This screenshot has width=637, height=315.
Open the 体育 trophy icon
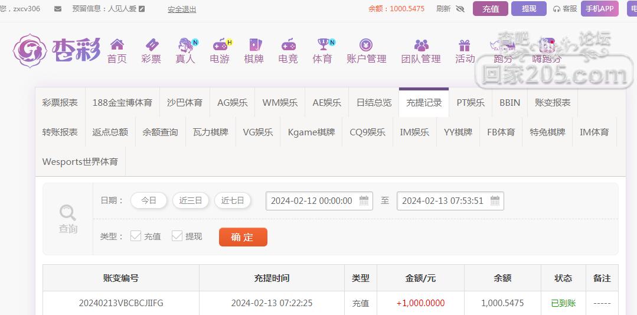pyautogui.click(x=324, y=45)
